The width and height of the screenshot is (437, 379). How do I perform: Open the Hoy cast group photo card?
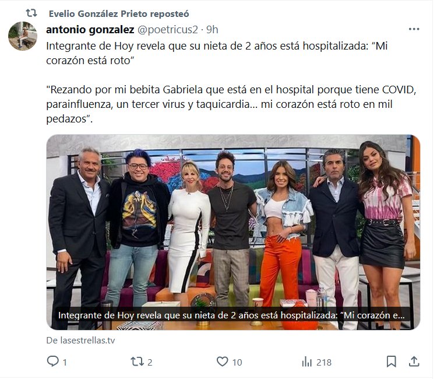pos(233,222)
